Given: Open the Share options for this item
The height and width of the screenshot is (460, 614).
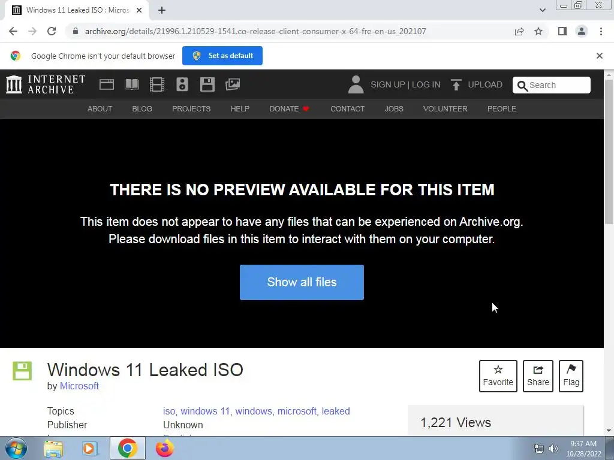Looking at the screenshot, I should click(x=538, y=376).
